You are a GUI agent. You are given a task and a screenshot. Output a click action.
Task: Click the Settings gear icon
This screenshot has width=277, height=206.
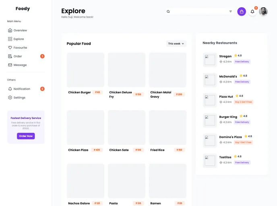point(10,97)
